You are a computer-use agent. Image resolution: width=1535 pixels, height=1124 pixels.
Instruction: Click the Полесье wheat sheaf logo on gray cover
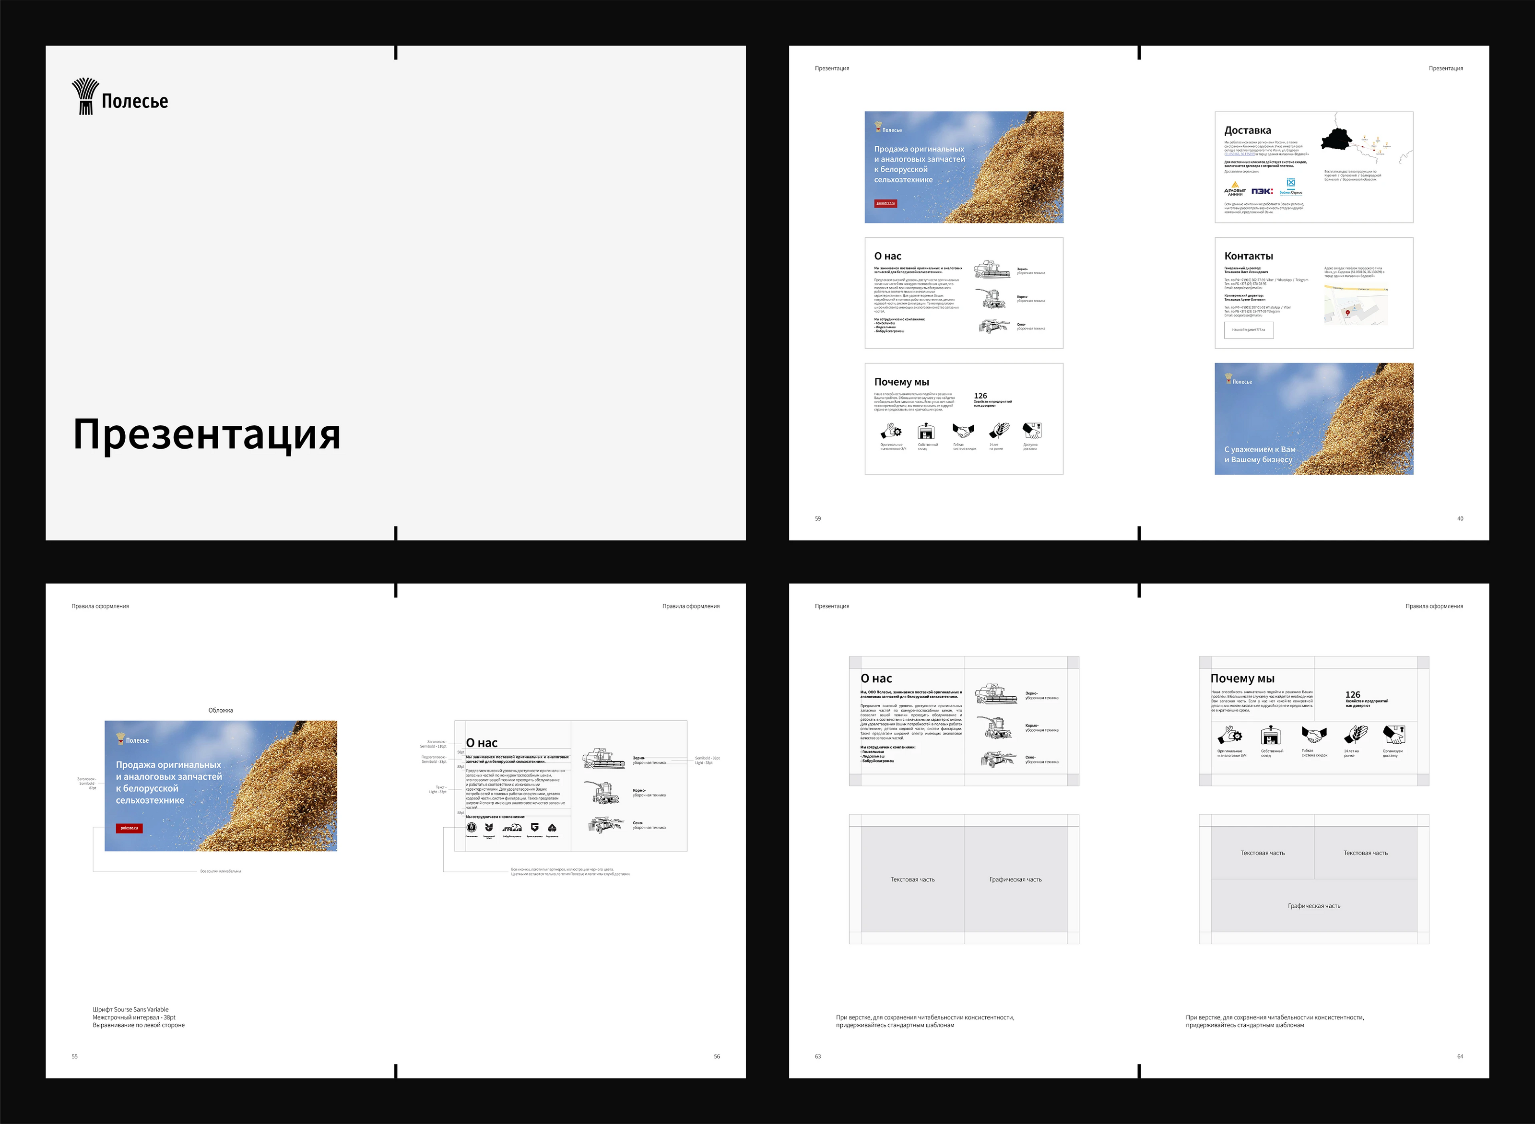tap(85, 96)
